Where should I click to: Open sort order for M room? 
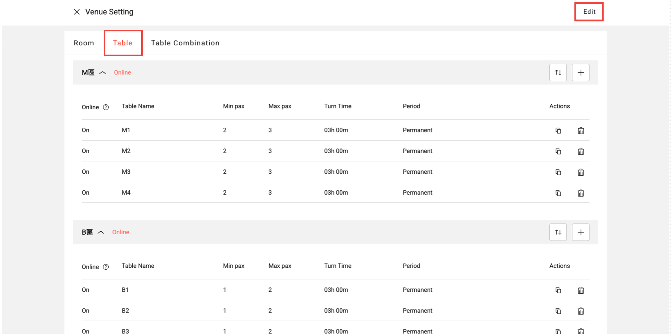point(558,73)
